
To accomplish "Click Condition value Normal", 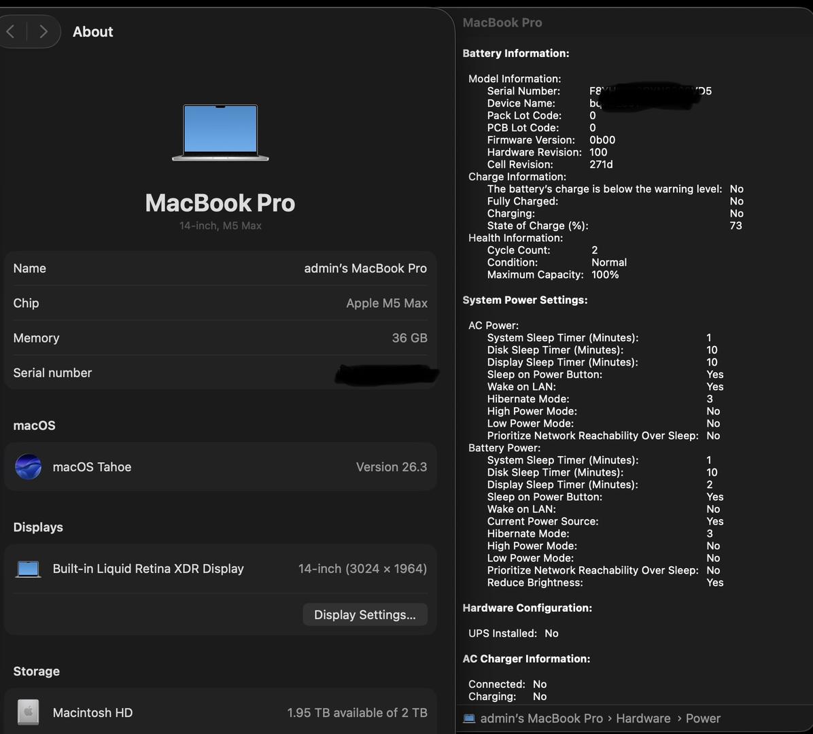I will coord(609,262).
